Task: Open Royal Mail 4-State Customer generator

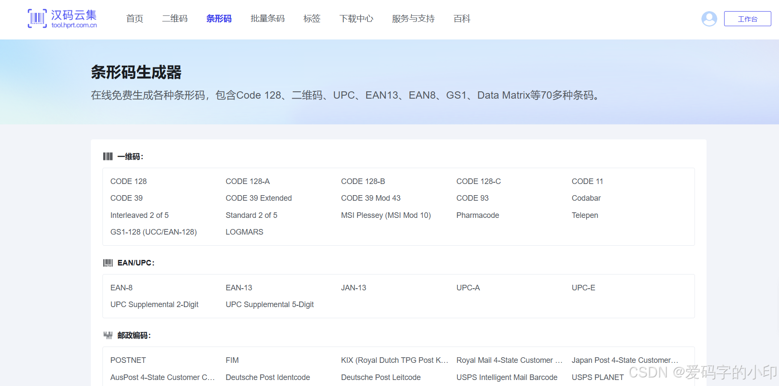Action: pos(509,360)
